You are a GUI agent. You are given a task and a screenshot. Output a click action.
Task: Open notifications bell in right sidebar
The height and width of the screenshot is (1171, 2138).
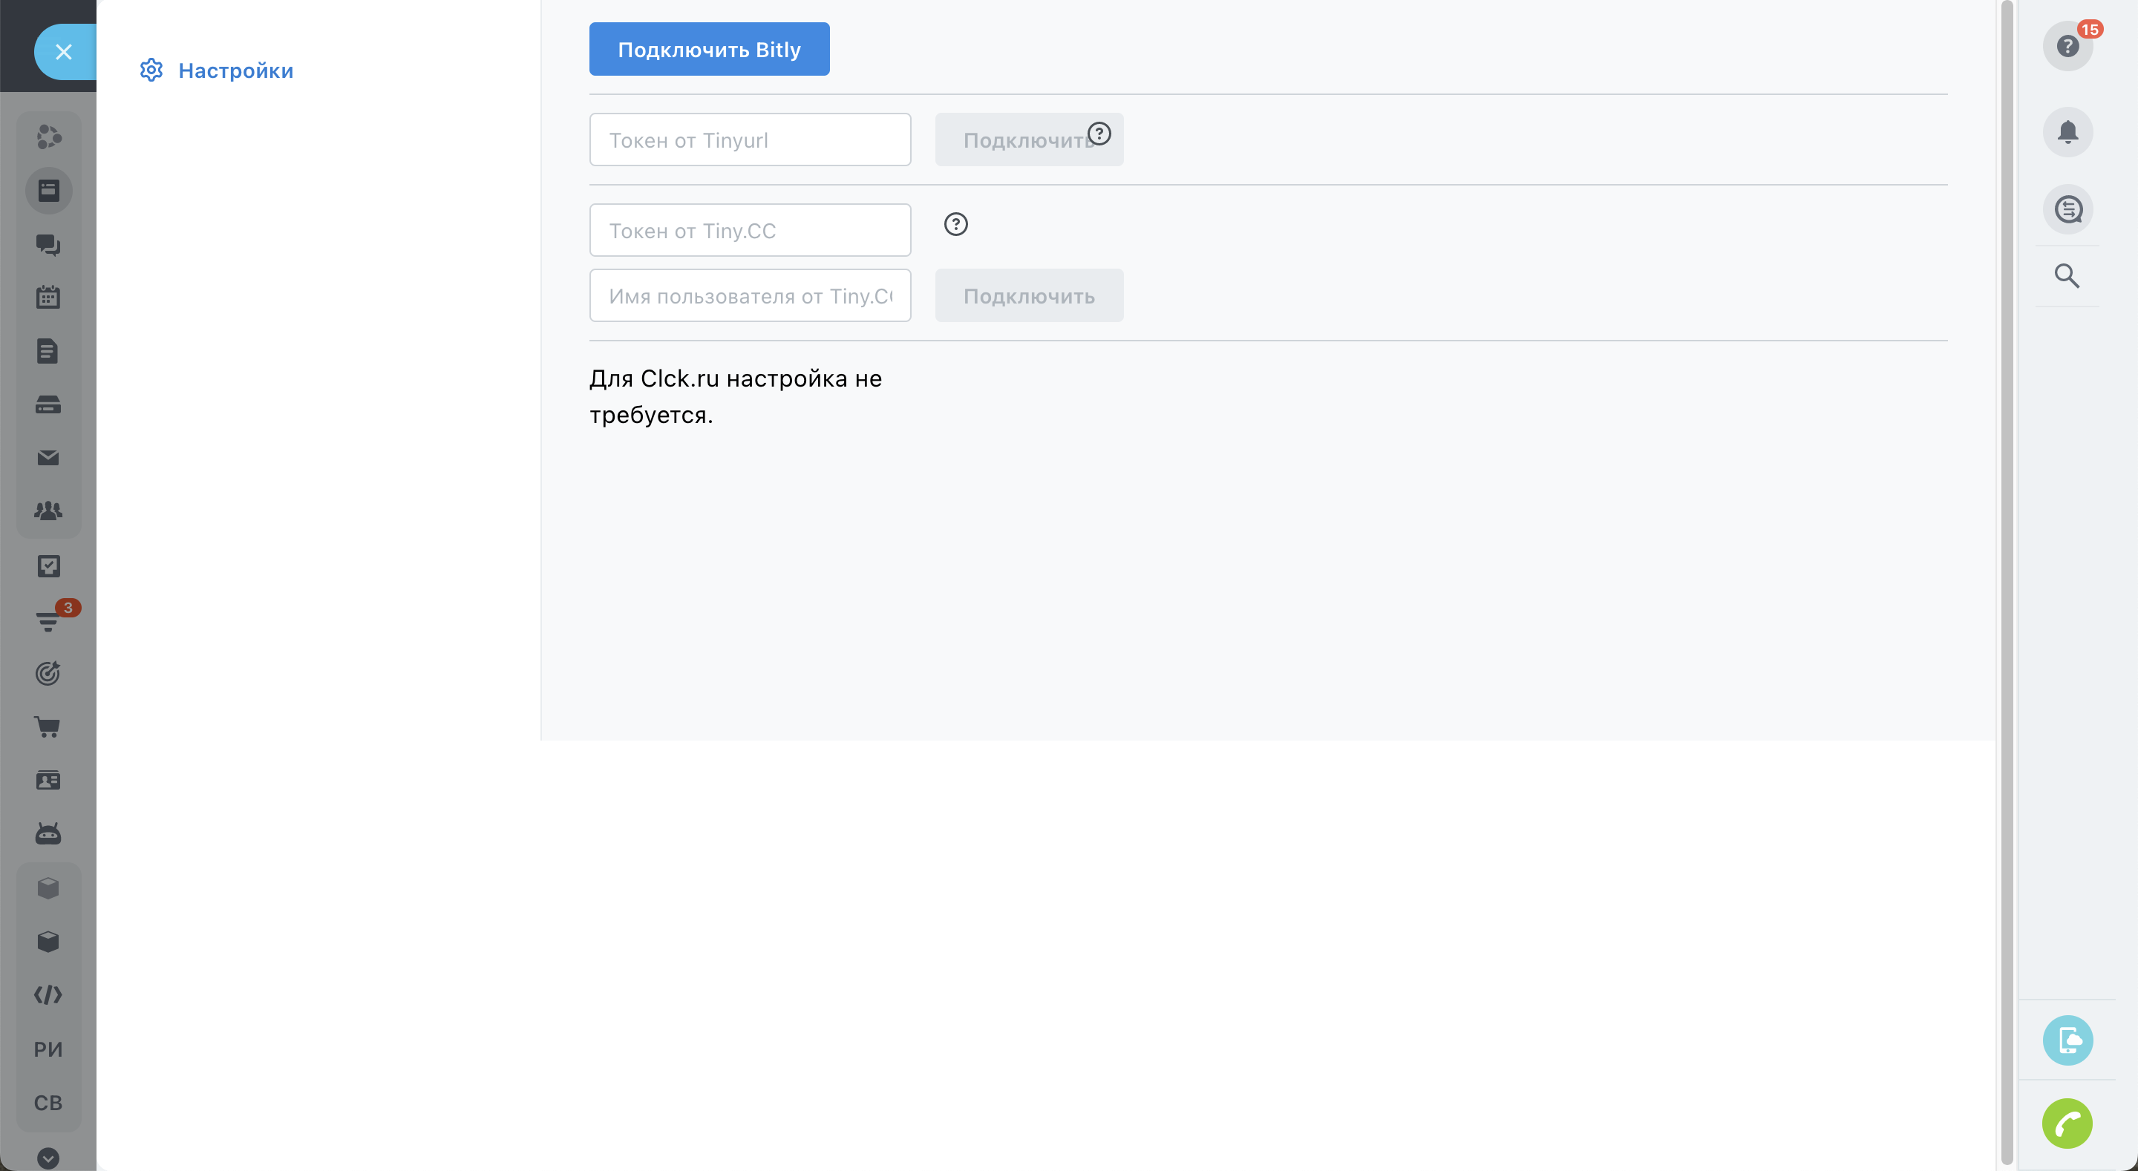[x=2067, y=132]
